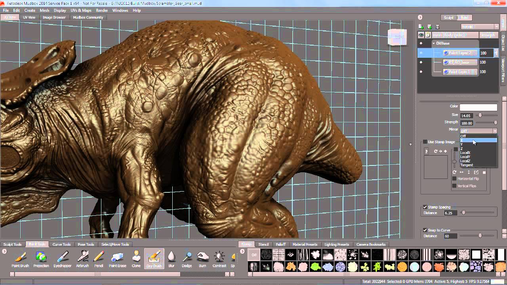Select the Paint Brush tool
This screenshot has width=507, height=285.
click(x=20, y=259)
